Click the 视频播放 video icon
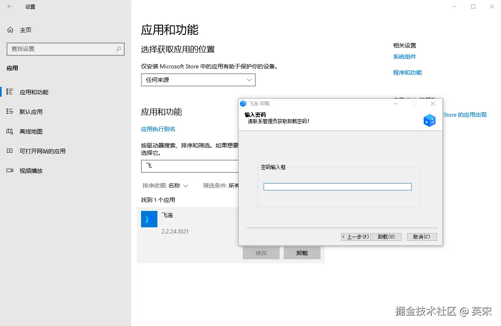501x326 pixels. click(x=10, y=171)
